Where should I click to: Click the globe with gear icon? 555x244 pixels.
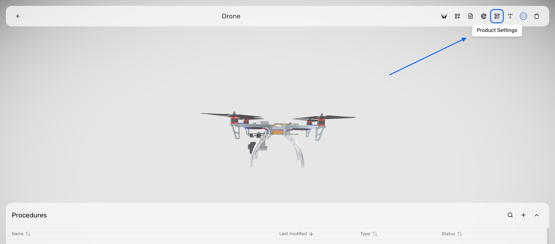click(x=484, y=16)
